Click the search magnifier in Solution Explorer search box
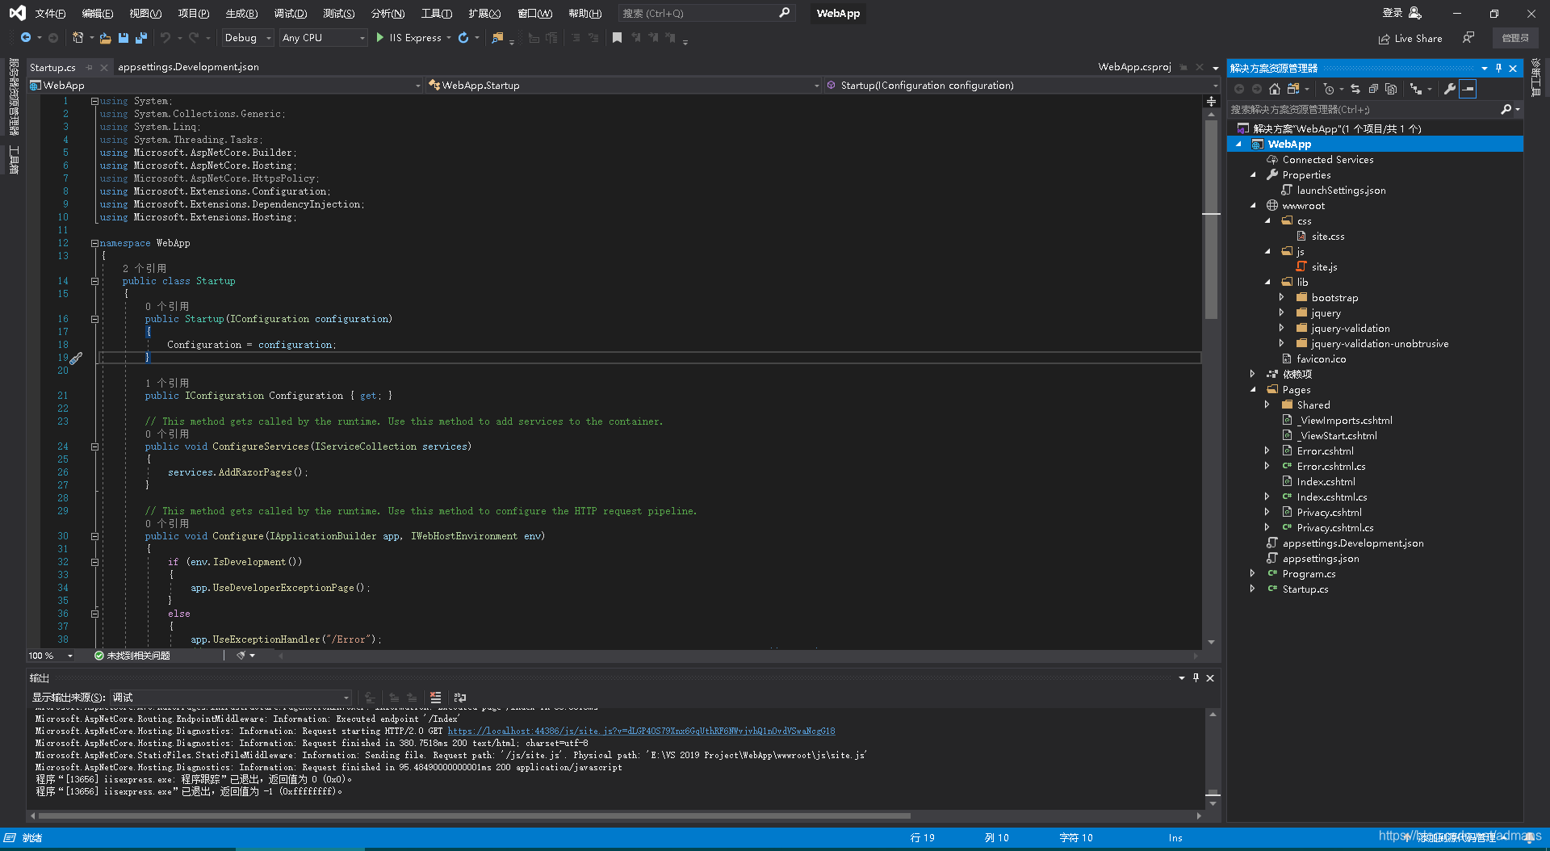The image size is (1550, 851). [x=1506, y=109]
